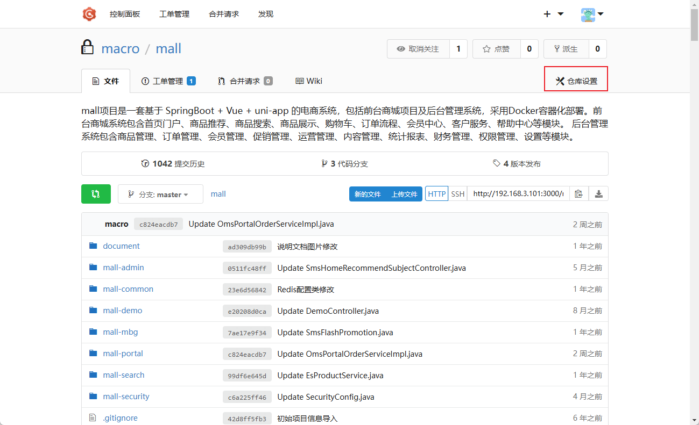Viewport: 699px width, 425px height.
Task: Click the mall-search folder icon
Action: (93, 375)
